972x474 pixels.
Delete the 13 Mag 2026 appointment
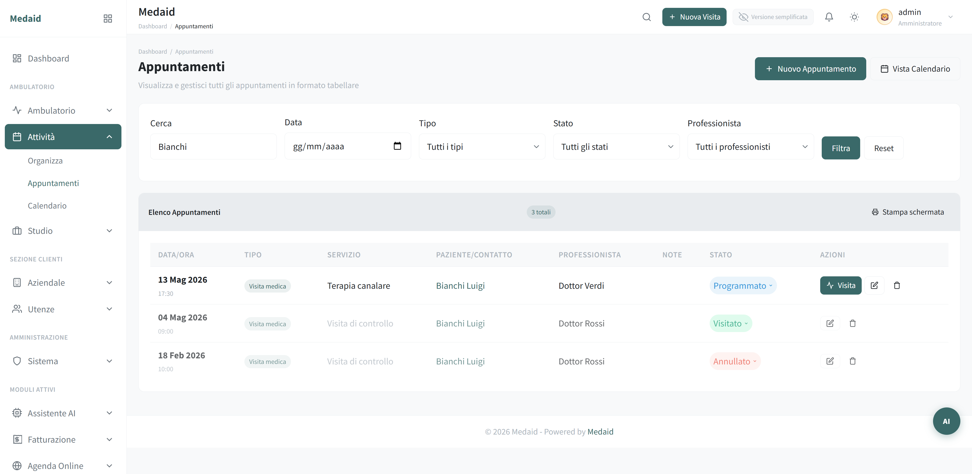click(897, 285)
